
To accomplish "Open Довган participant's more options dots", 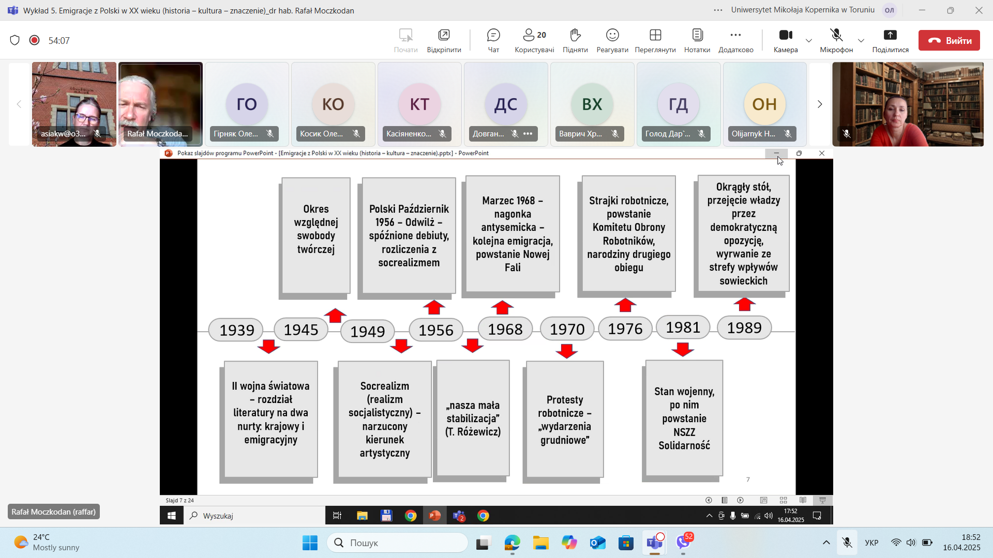I will click(x=528, y=133).
